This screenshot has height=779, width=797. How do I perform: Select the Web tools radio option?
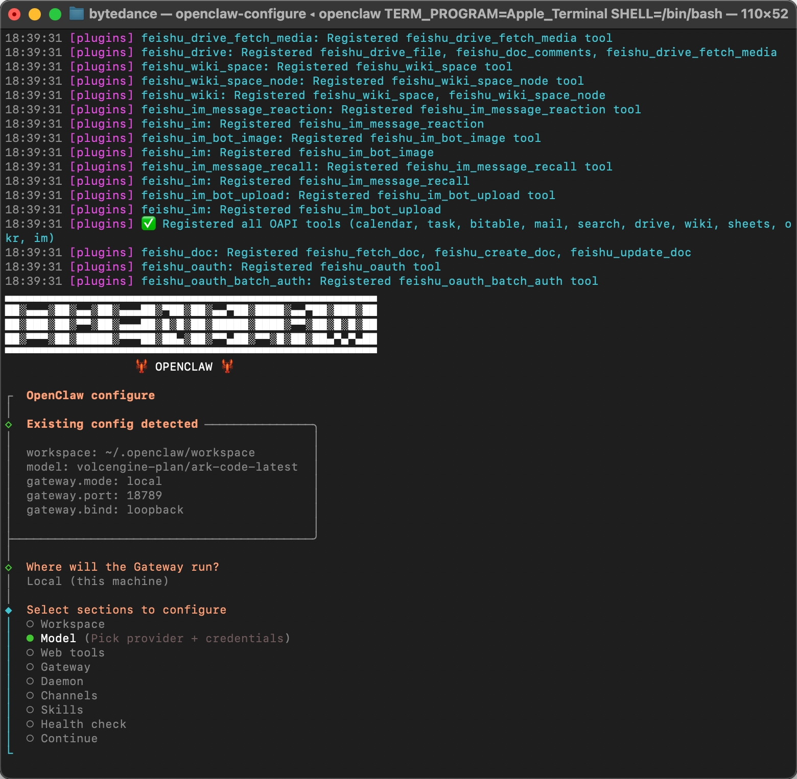[30, 652]
